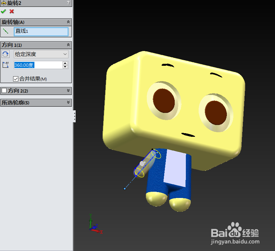Click the direction 1 angle icon
The height and width of the screenshot is (251, 275).
[6, 65]
